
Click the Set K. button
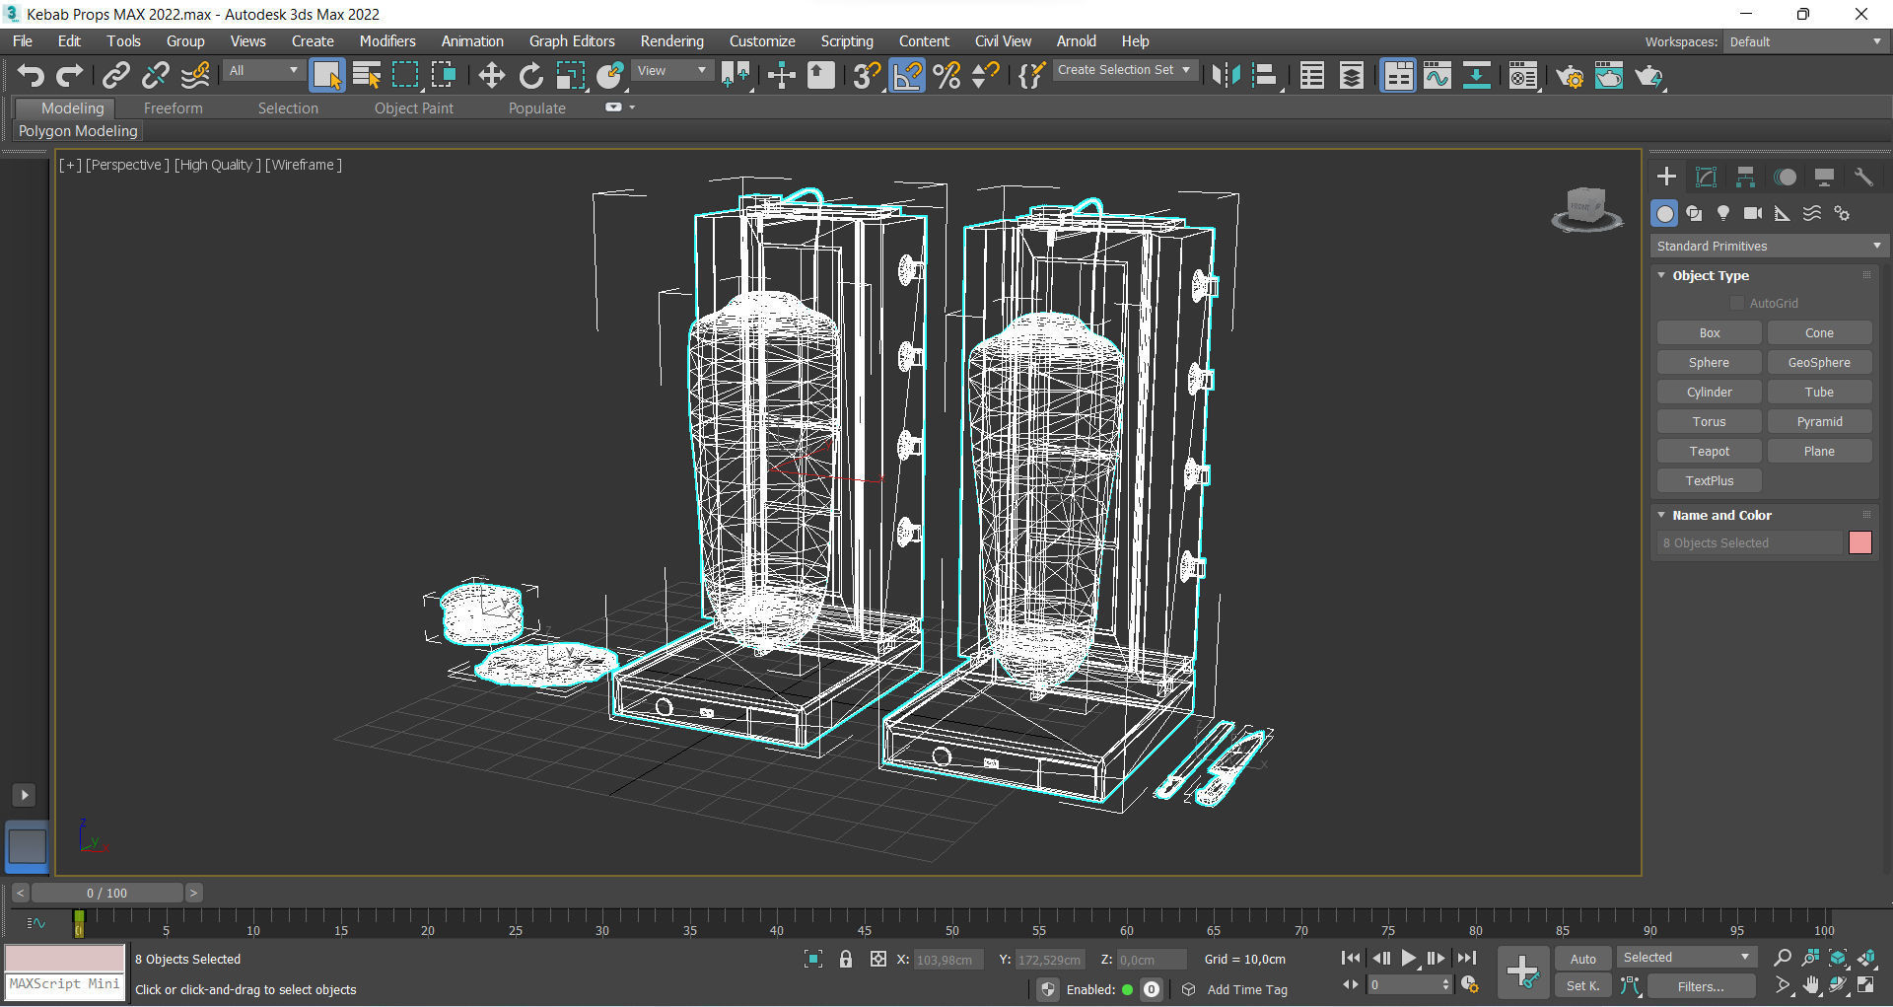(x=1583, y=985)
